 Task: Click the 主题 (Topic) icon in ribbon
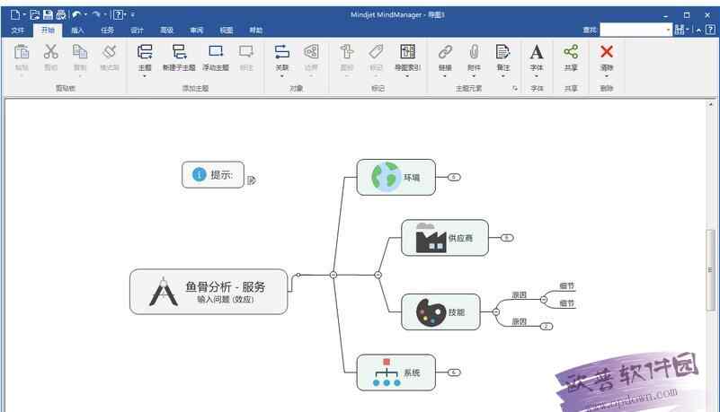pos(145,52)
